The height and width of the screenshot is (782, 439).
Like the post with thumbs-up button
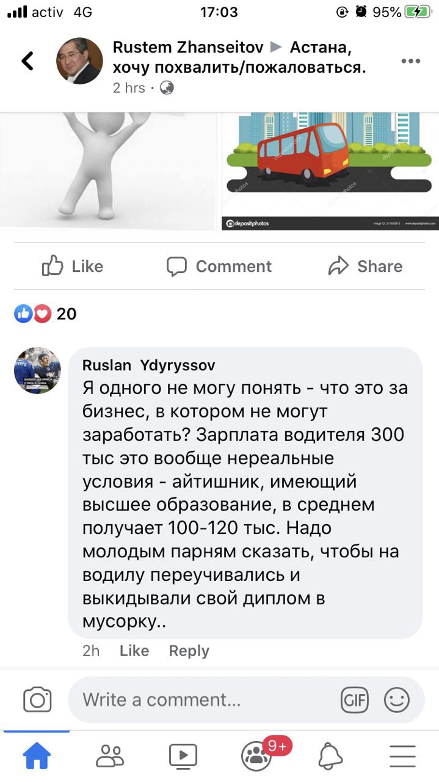(x=73, y=266)
